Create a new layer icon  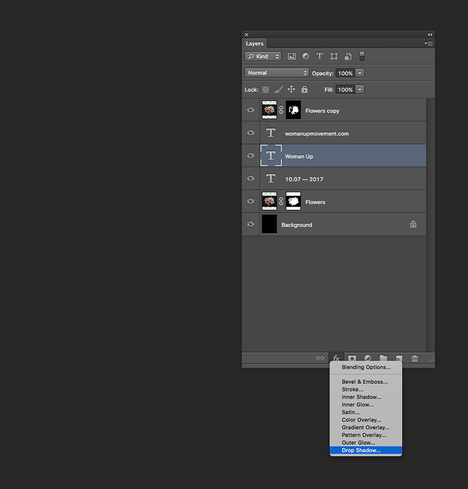click(399, 358)
